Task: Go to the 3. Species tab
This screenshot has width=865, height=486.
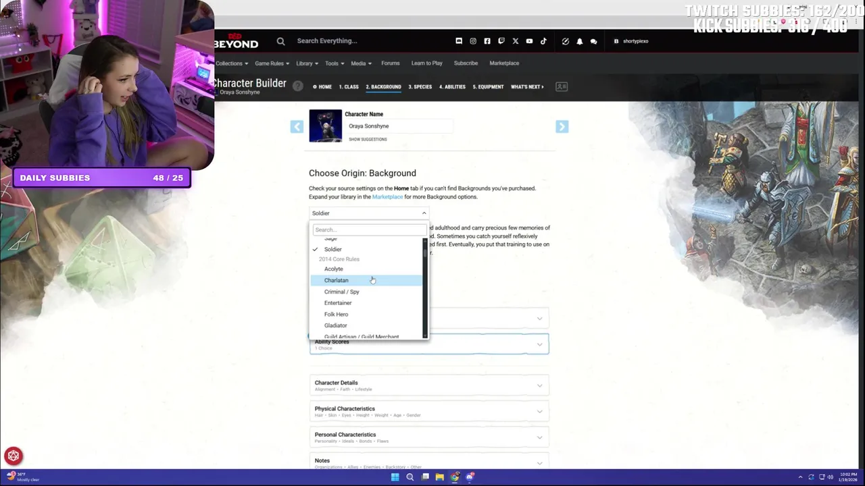Action: (420, 87)
